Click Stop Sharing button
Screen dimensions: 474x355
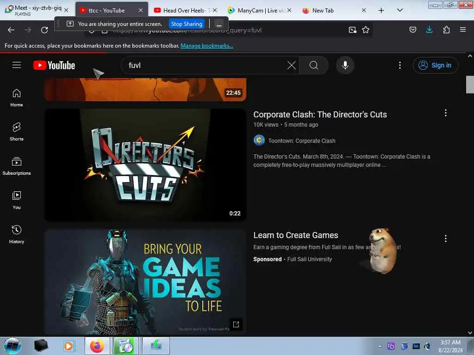pyautogui.click(x=187, y=24)
